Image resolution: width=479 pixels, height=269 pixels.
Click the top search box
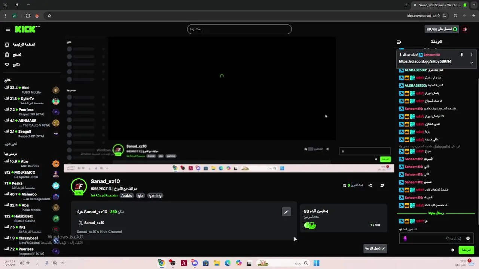(239, 29)
